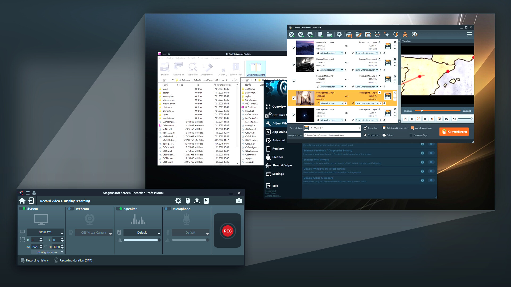Click the rotate video icon
The width and height of the screenshot is (511, 287).
(377, 35)
